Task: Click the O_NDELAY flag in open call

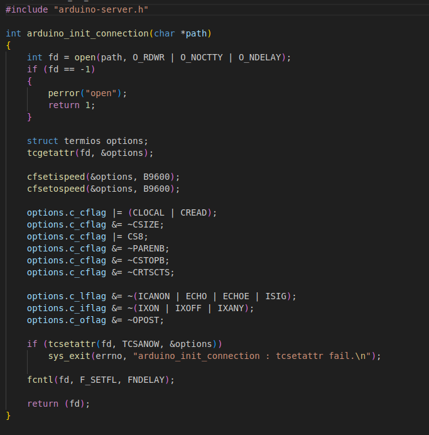Action: [x=260, y=57]
